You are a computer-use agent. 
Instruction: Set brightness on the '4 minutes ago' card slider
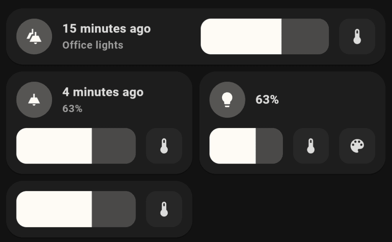(x=76, y=146)
